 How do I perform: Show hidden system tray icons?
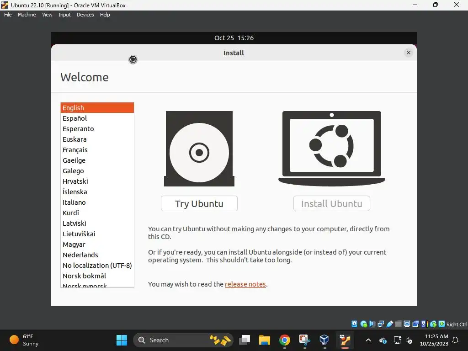(x=368, y=340)
